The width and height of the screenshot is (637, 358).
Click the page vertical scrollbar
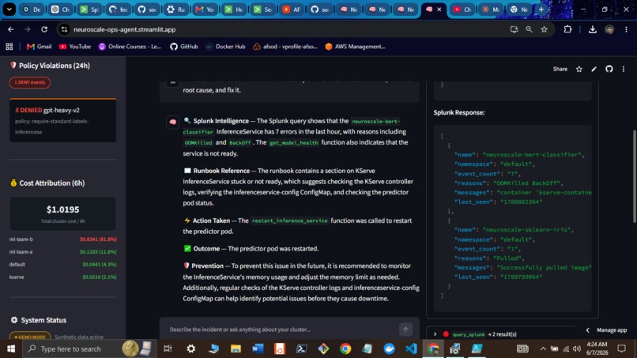635,176
